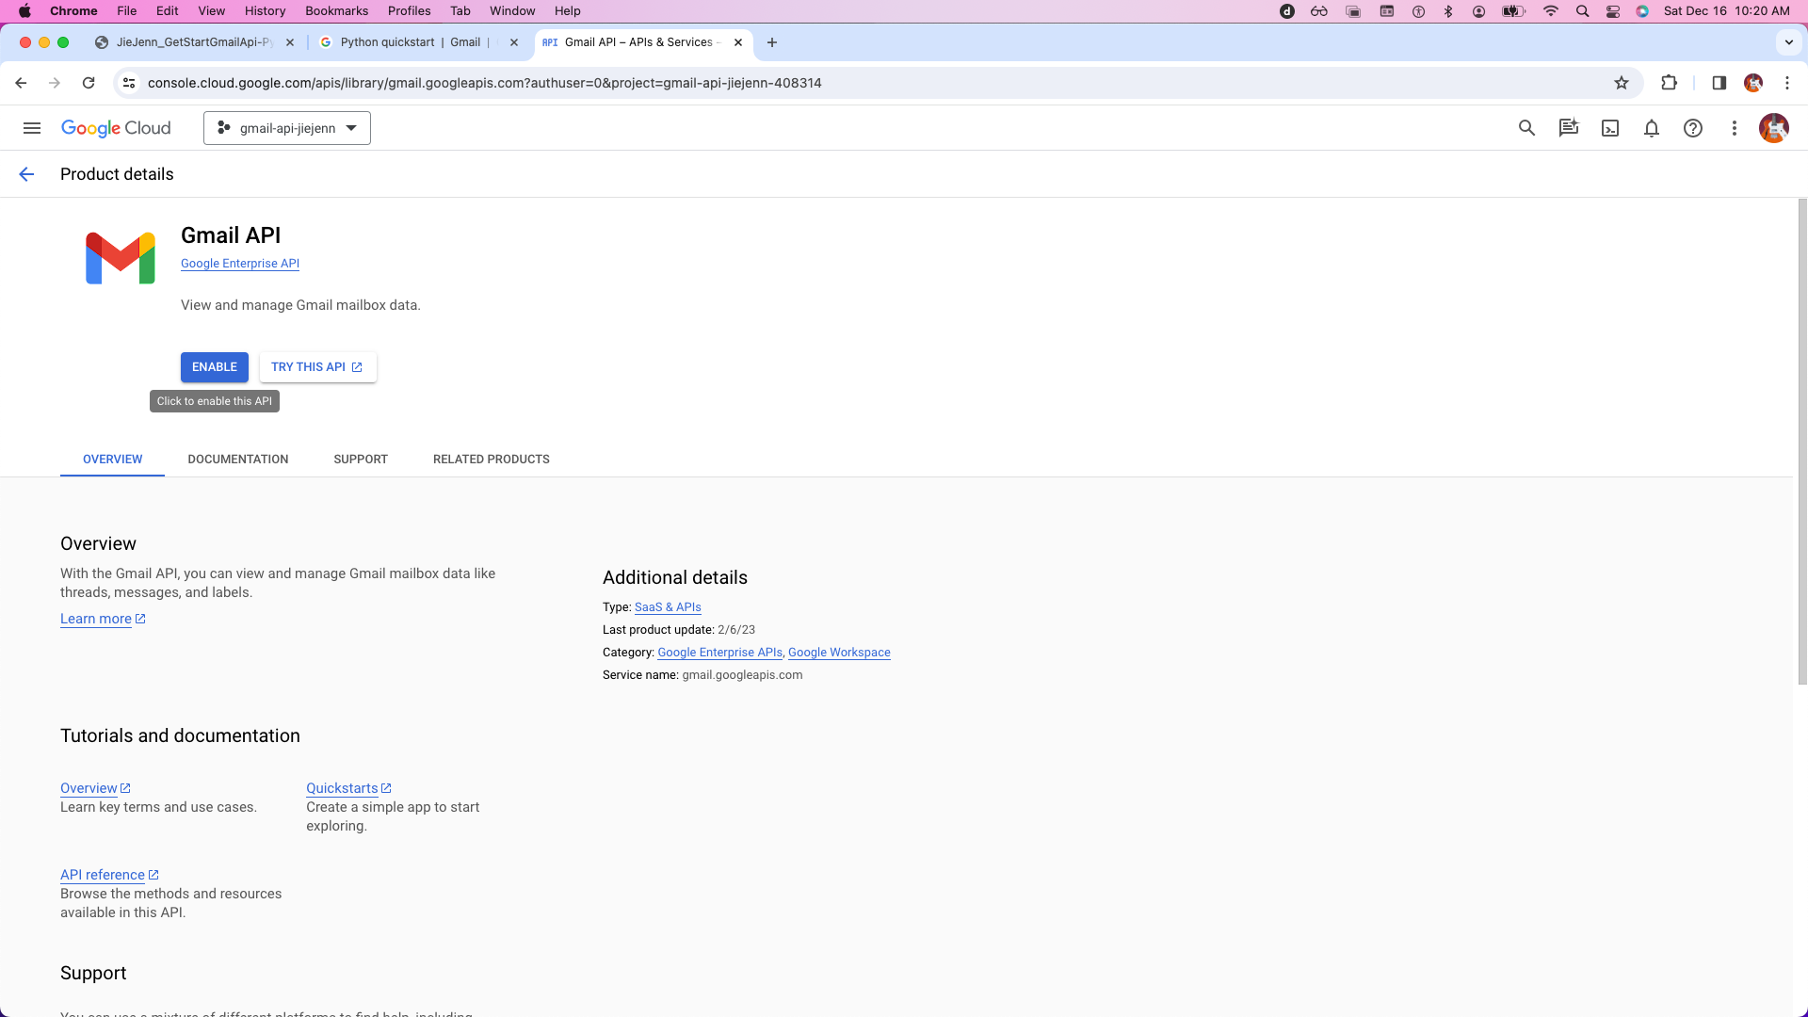1808x1017 pixels.
Task: Open the console settings three-dot menu
Action: [x=1735, y=128]
